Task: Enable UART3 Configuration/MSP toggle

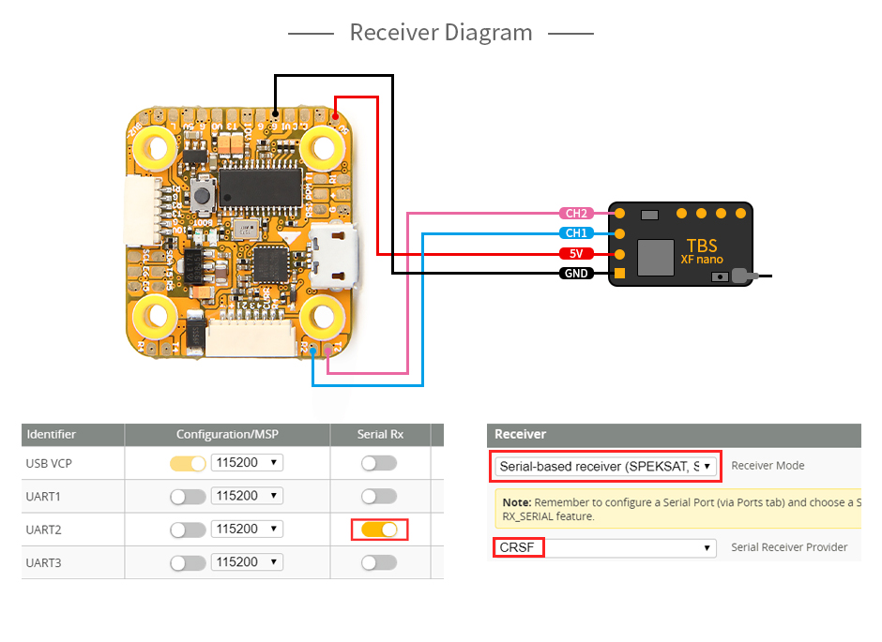Action: click(x=188, y=562)
